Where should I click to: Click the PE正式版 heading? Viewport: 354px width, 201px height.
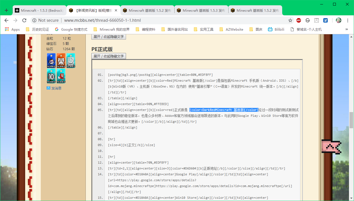102,49
